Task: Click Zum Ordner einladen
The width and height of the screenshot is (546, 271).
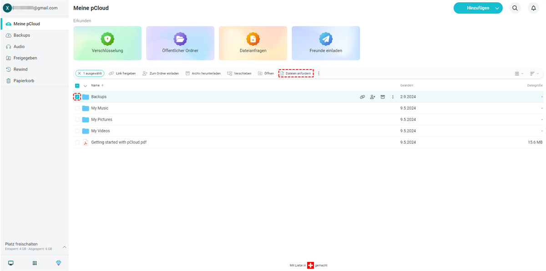Action: (x=161, y=73)
